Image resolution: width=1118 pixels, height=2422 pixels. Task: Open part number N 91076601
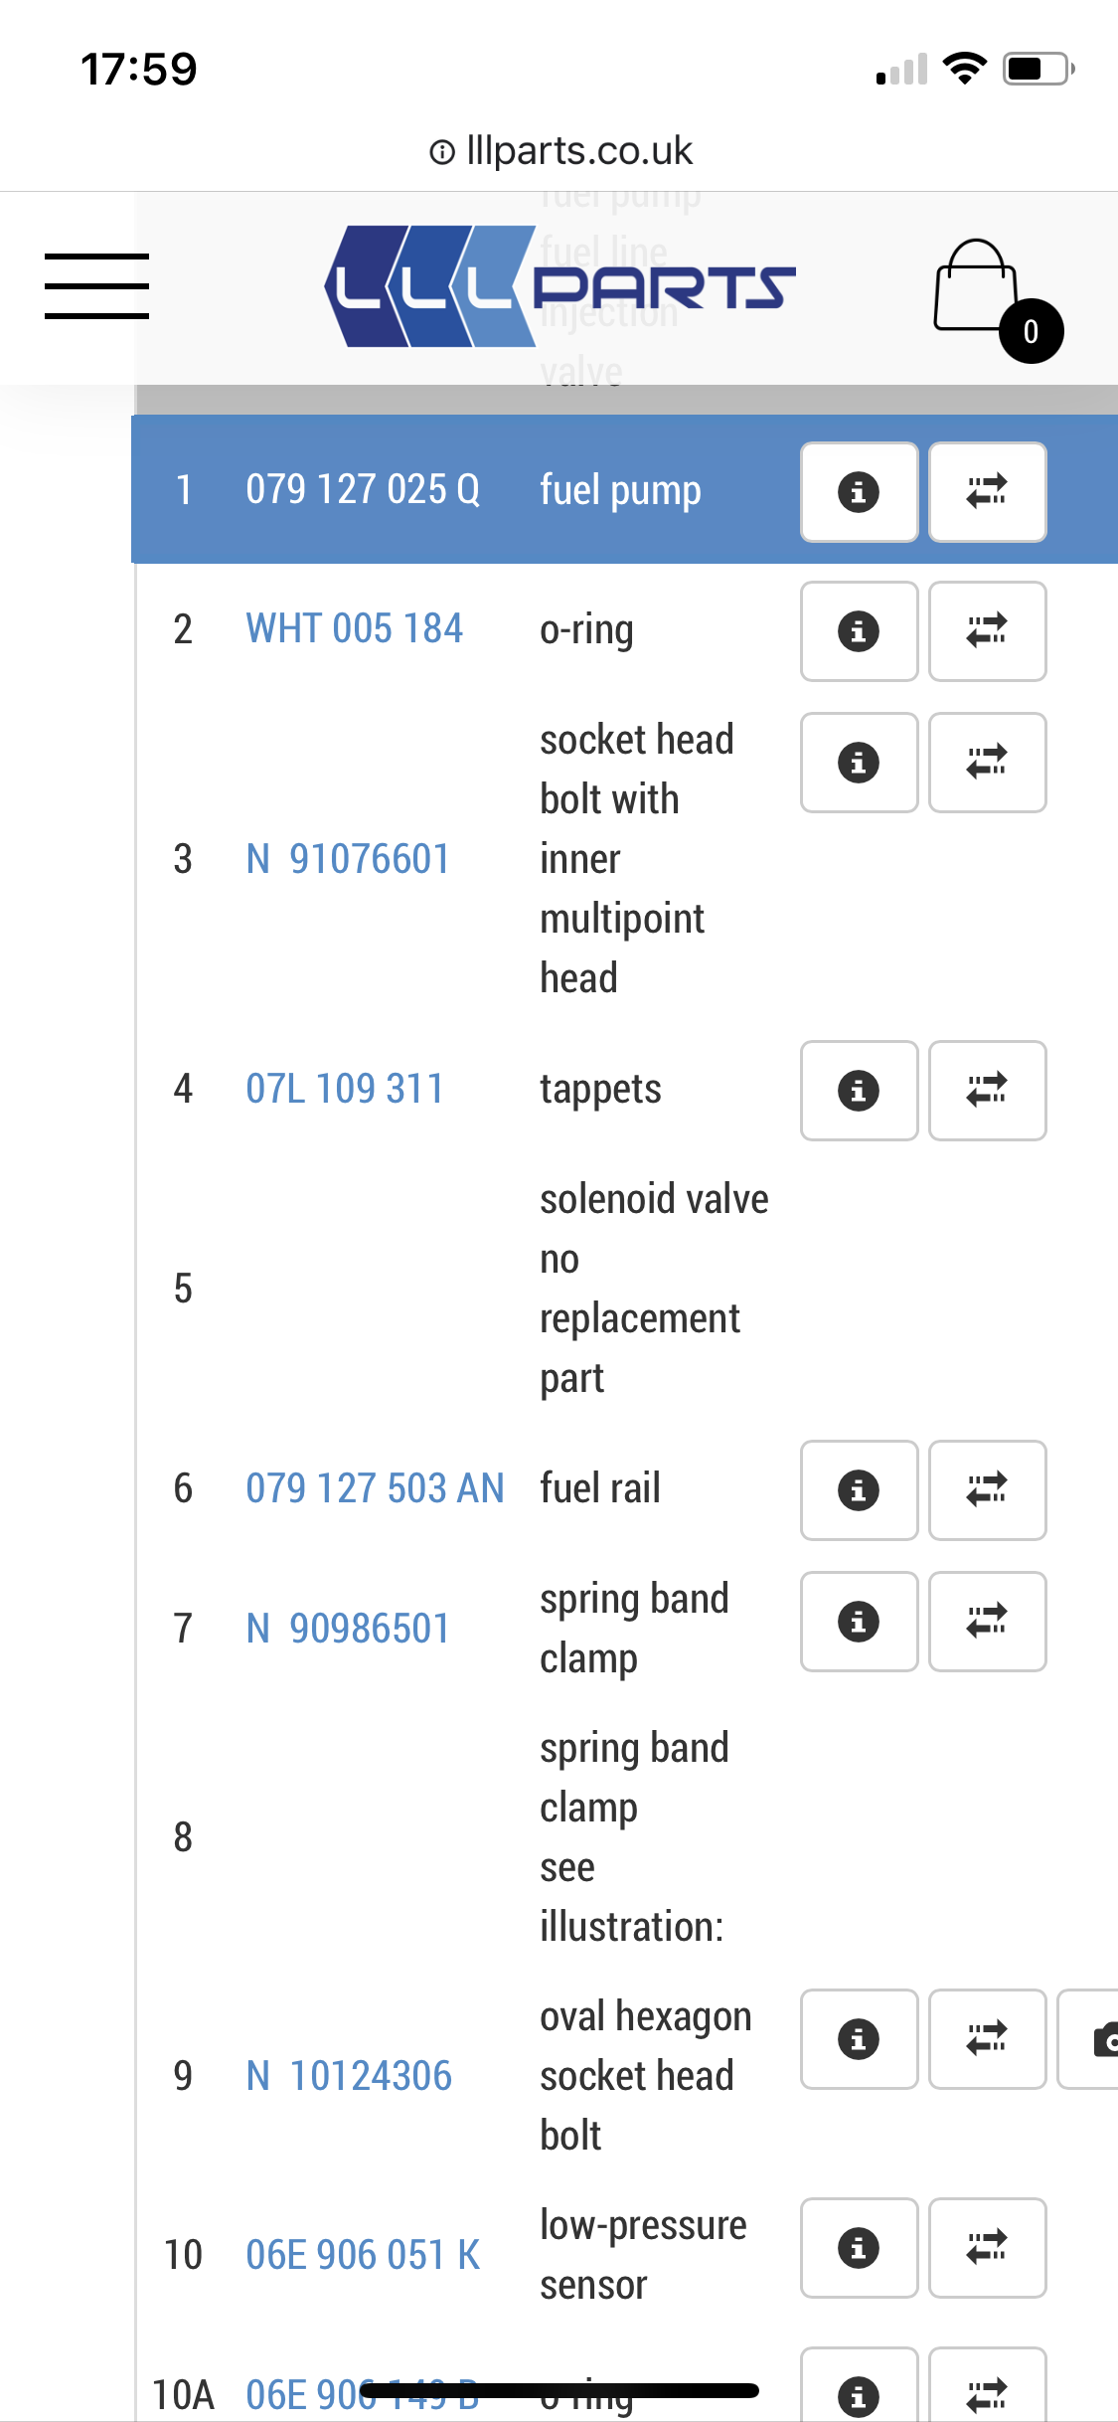point(348,859)
